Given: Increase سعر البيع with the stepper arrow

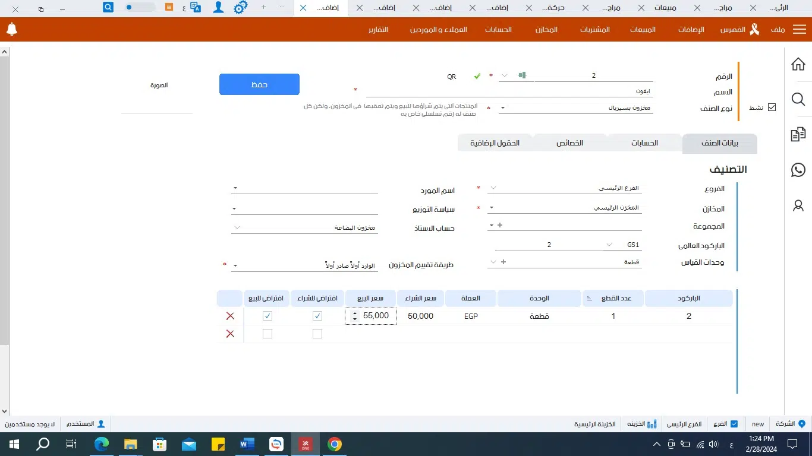Looking at the screenshot, I should (x=355, y=313).
